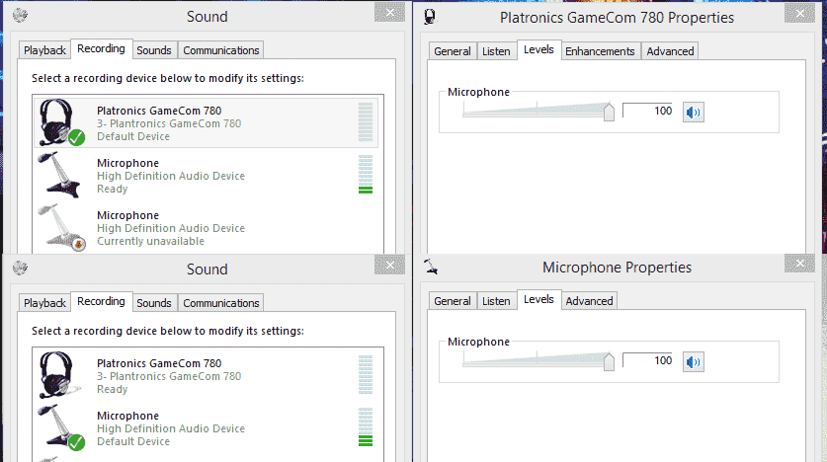The height and width of the screenshot is (462, 827).
Task: Mute microphone in Microphone Properties window
Action: pos(693,362)
